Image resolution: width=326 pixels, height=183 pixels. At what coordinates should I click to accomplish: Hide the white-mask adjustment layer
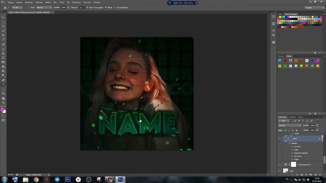pos(280,165)
